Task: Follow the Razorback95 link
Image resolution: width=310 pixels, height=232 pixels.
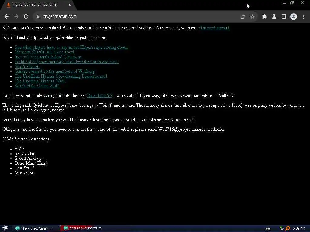Action: click(x=99, y=95)
